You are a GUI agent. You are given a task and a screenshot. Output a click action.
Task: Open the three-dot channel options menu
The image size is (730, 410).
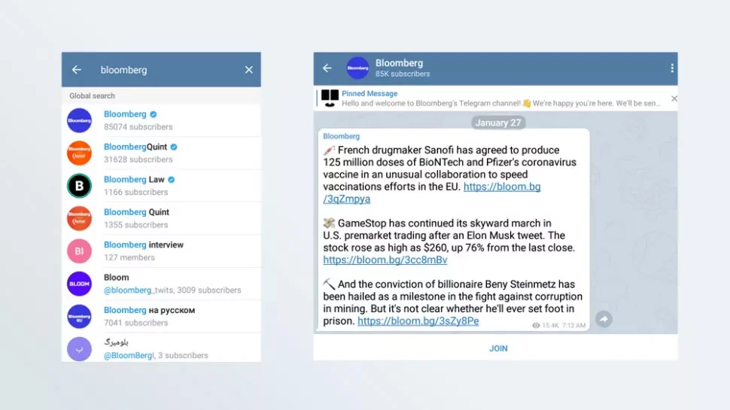(x=671, y=68)
